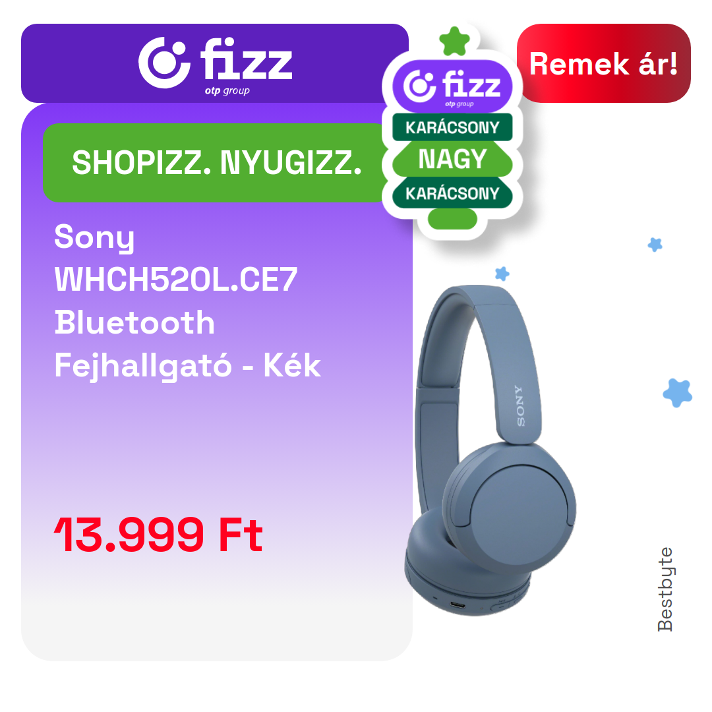Screen dimensions: 712x712
Task: Select the lower KARÁCSONY label in badge
Action: 452,193
